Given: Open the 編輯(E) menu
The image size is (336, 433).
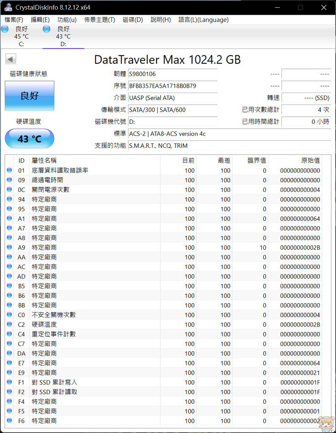Looking at the screenshot, I should click(x=40, y=19).
